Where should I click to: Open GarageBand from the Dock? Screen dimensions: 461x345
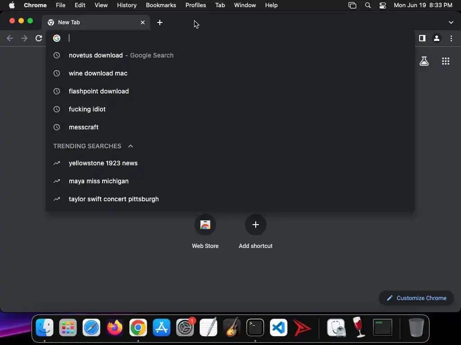232,327
